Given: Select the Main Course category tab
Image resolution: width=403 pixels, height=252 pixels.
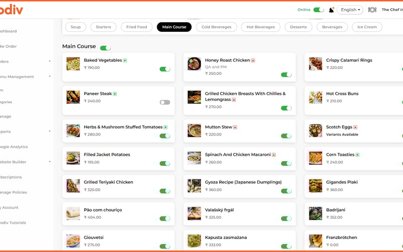Looking at the screenshot, I should pyautogui.click(x=174, y=27).
